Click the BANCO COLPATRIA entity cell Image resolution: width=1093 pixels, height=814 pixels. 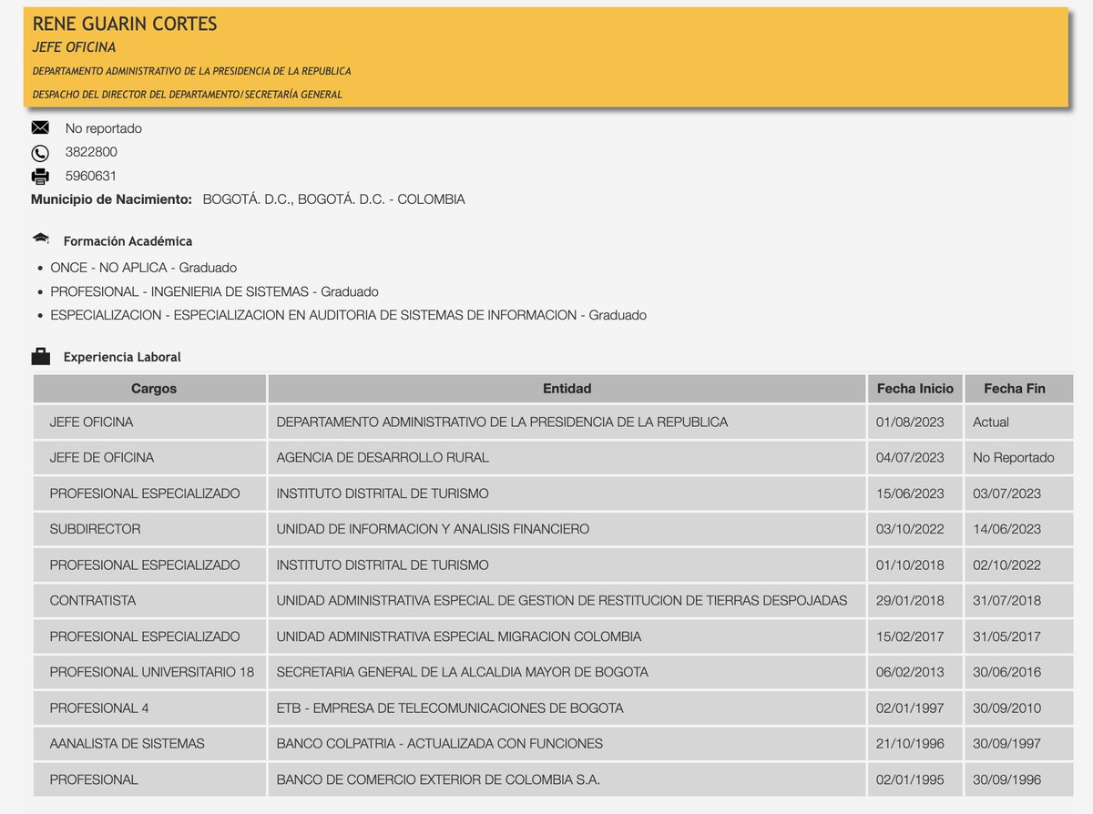tap(567, 743)
